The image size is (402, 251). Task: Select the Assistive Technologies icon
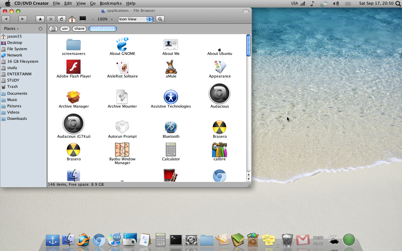[171, 97]
